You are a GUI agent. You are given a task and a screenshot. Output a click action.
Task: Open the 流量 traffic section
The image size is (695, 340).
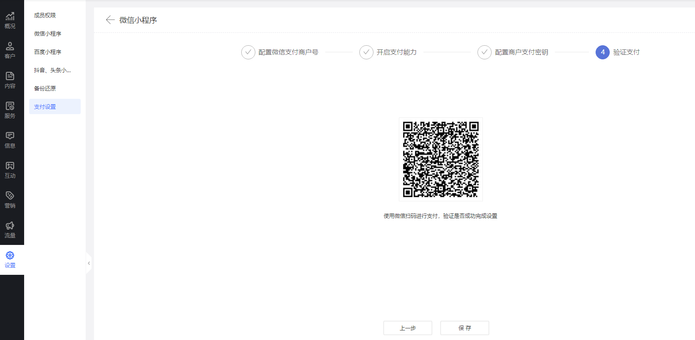pyautogui.click(x=10, y=230)
